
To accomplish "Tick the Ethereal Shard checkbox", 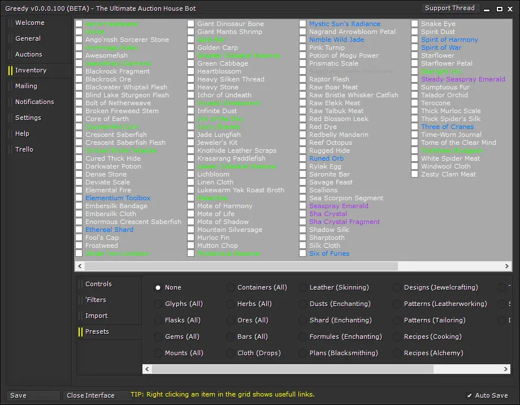I will point(79,230).
